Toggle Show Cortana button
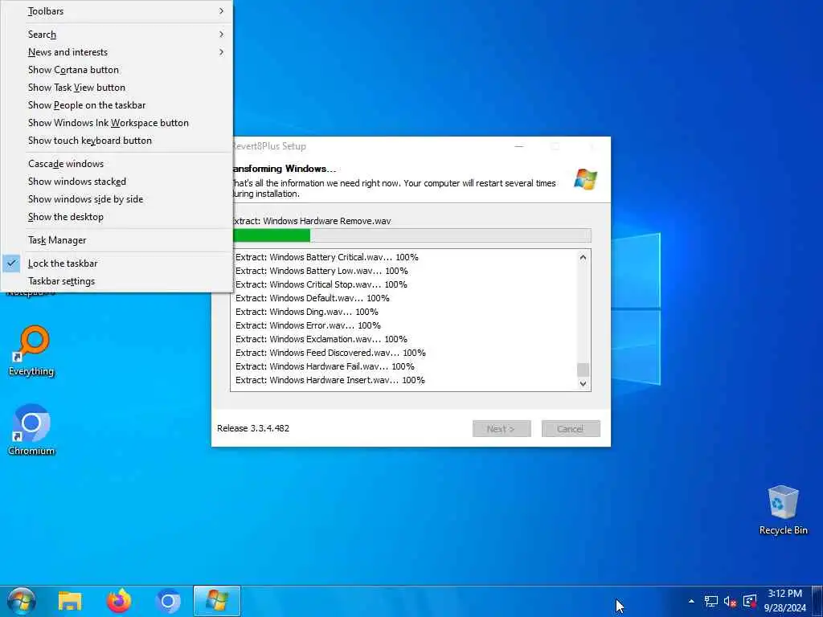This screenshot has width=823, height=617. [117, 70]
